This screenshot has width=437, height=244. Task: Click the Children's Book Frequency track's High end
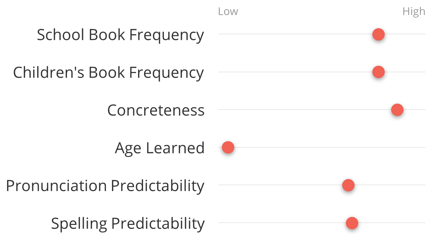coord(424,72)
